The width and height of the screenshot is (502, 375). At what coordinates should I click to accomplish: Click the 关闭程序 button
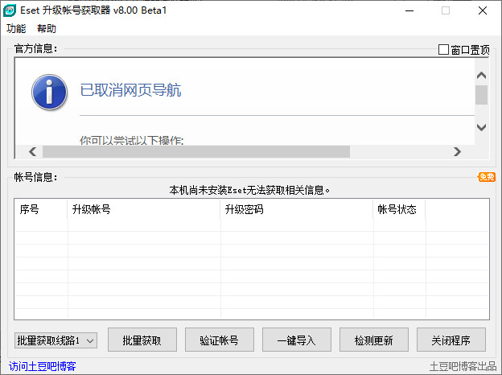click(451, 340)
